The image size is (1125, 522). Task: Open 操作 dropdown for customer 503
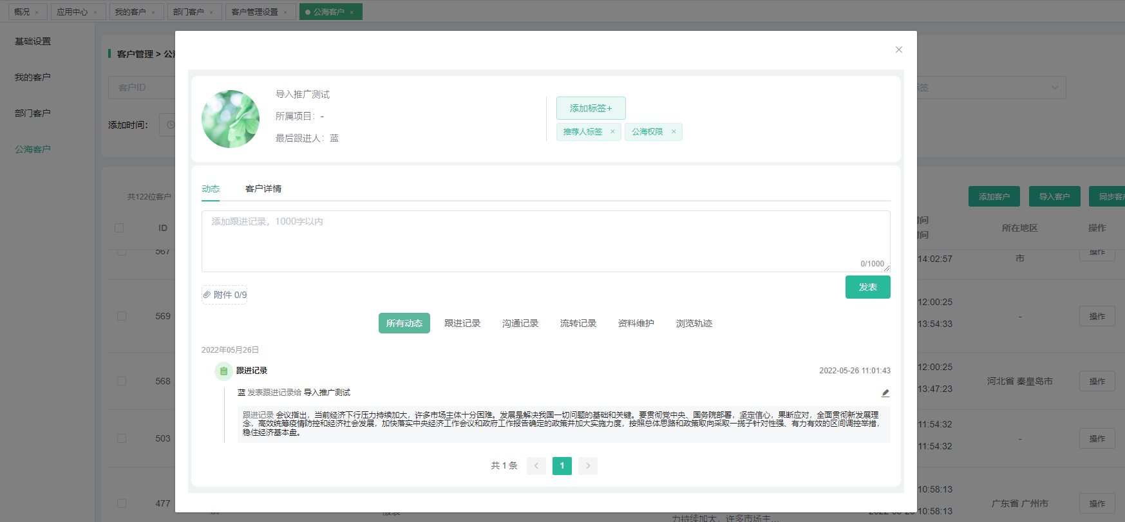coord(1097,438)
